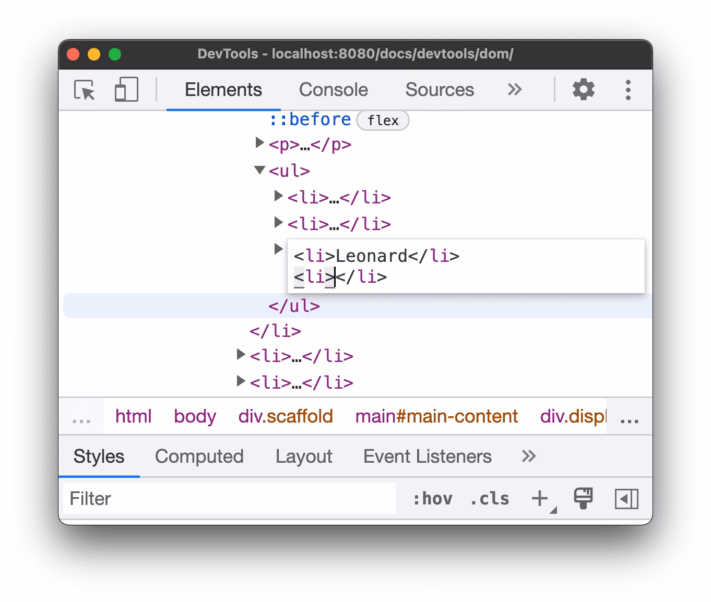The height and width of the screenshot is (602, 711).
Task: Switch to the Console tab
Action: (334, 90)
